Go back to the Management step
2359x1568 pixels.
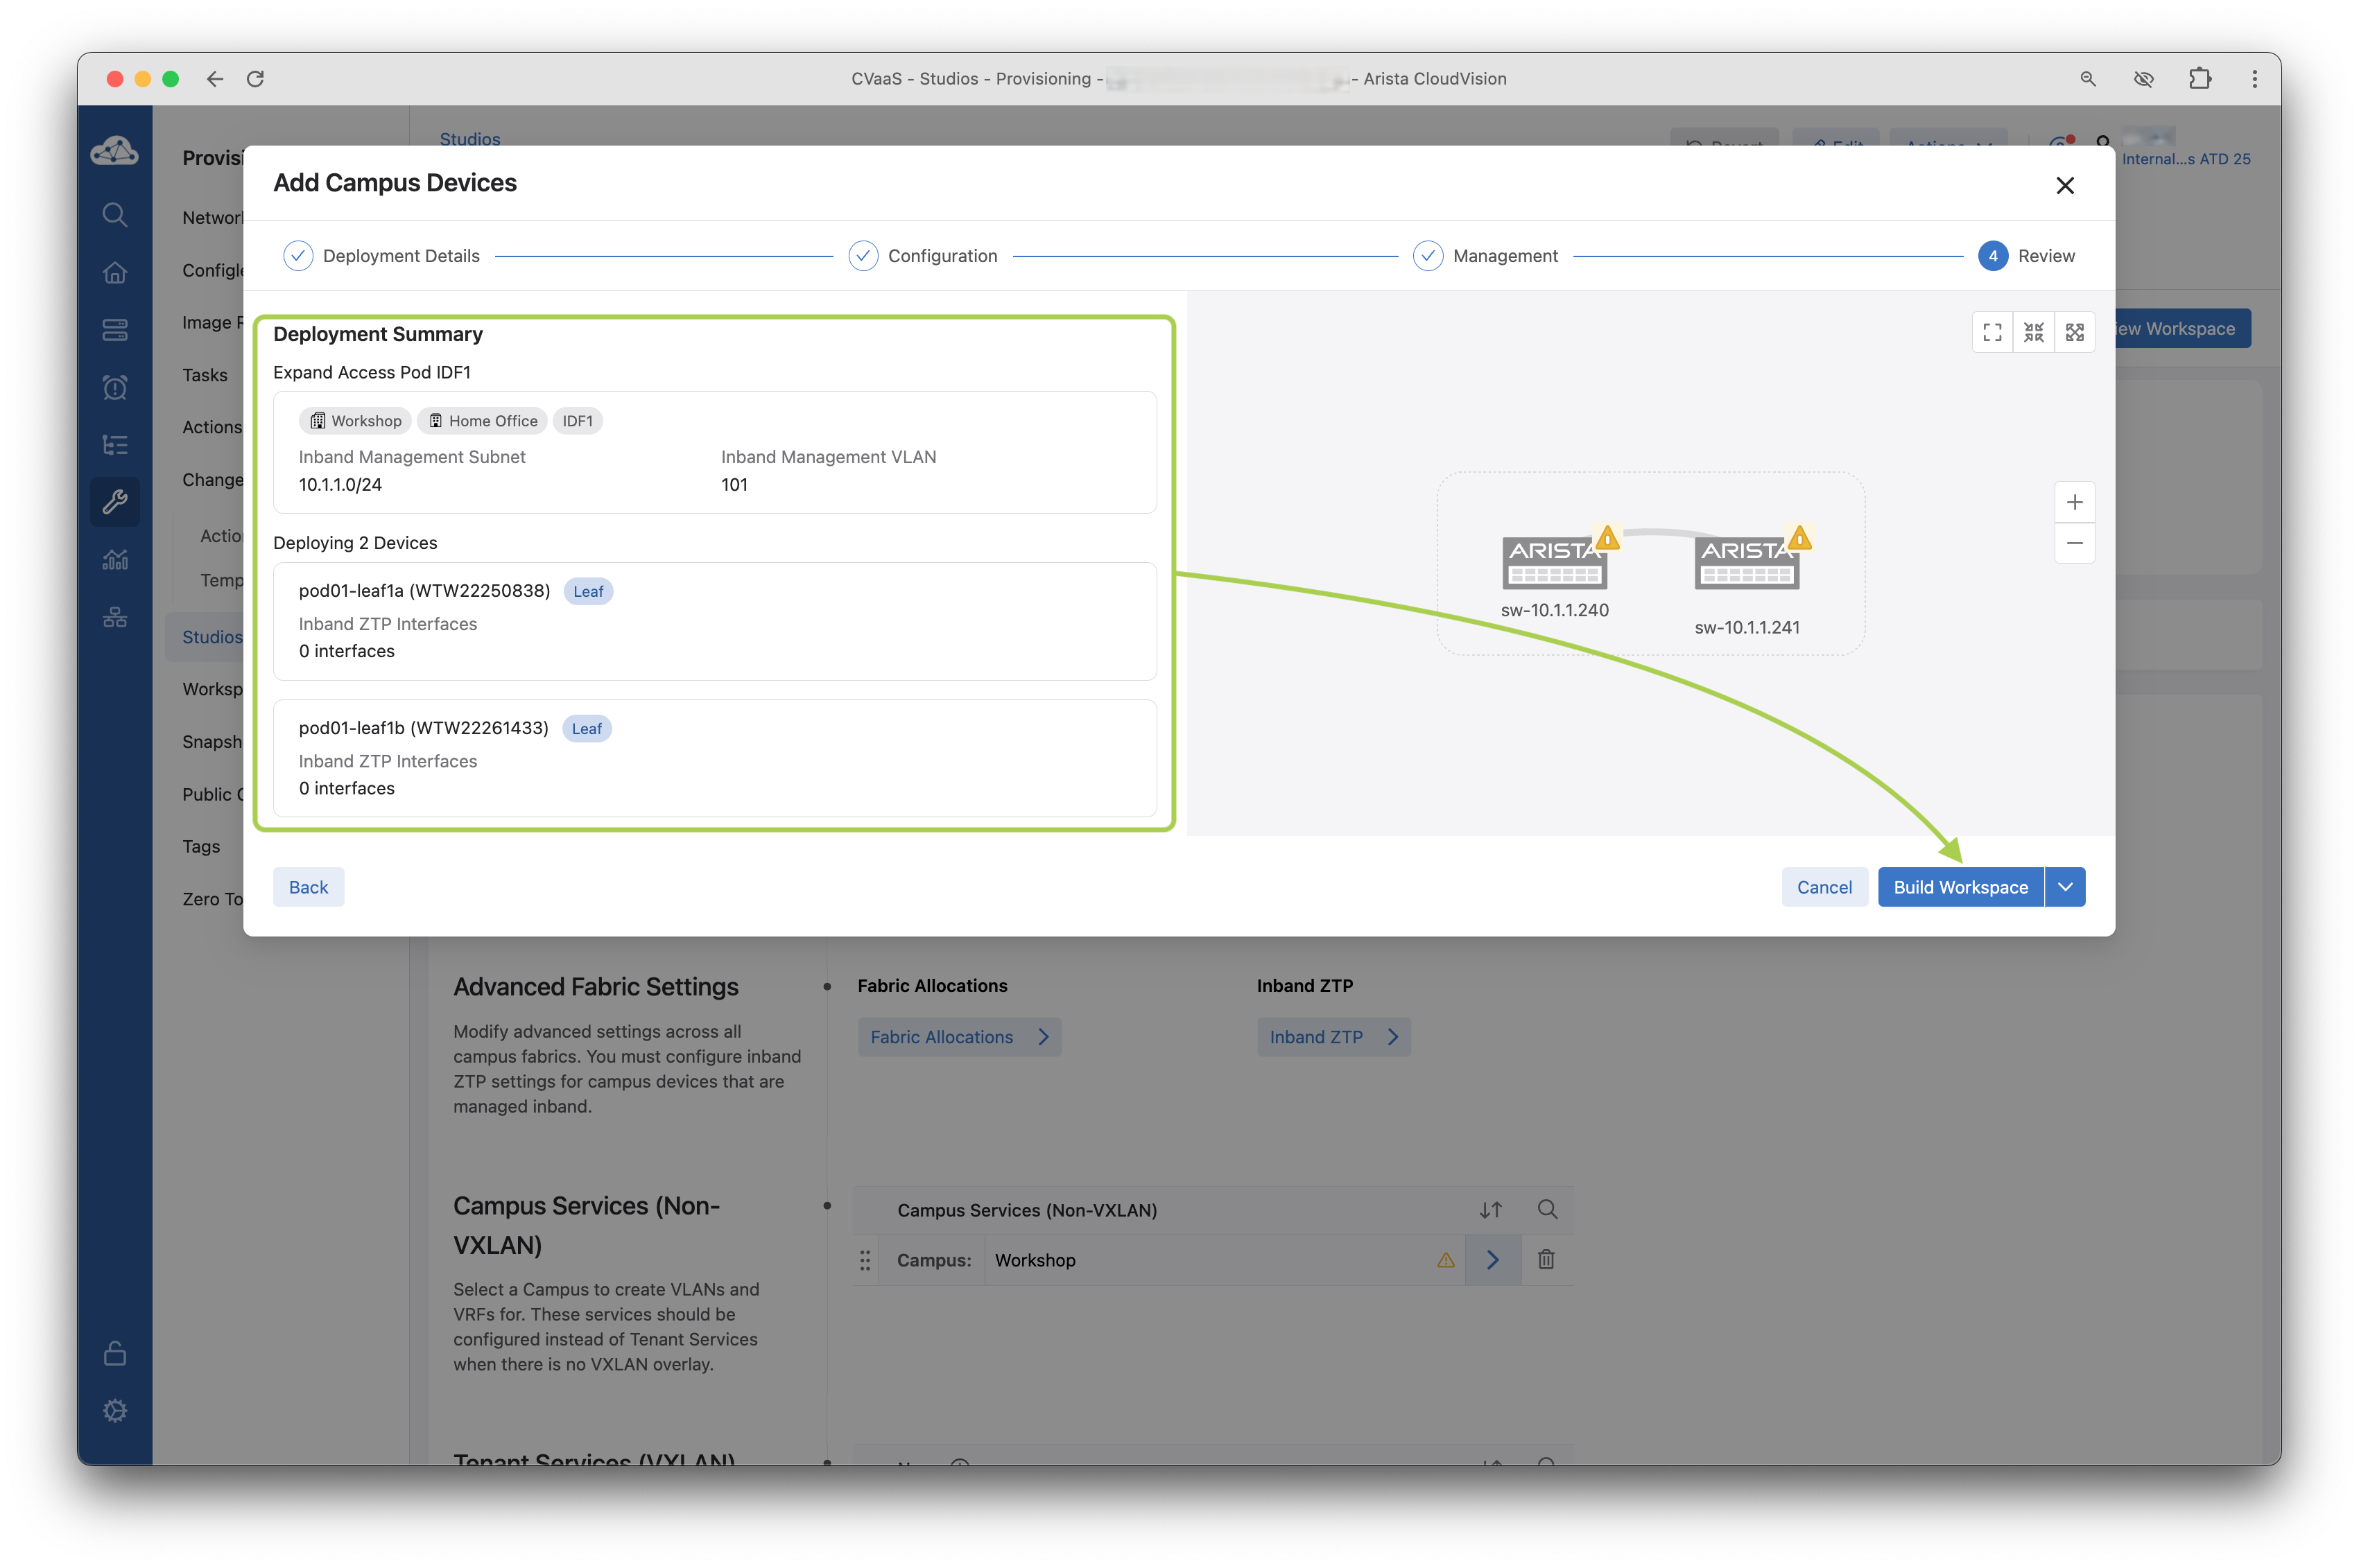tap(308, 887)
